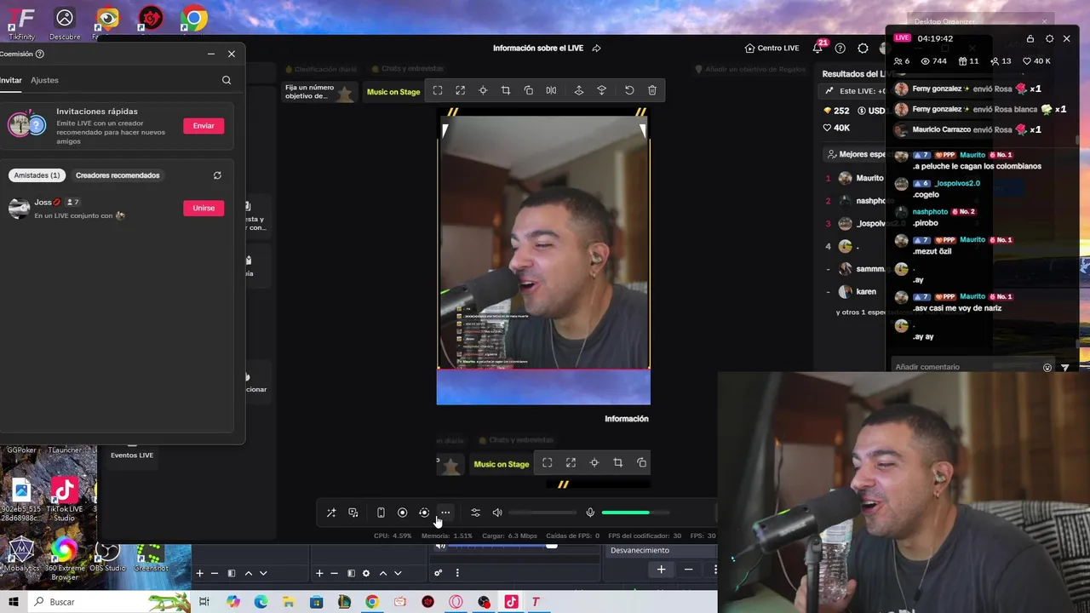The height and width of the screenshot is (613, 1090).
Task: Click the lower Music on Stage label
Action: click(x=502, y=464)
